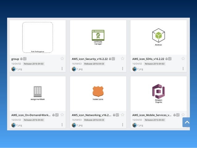Click f_prg author name on group card
This screenshot has height=148, width=197.
(19, 69)
